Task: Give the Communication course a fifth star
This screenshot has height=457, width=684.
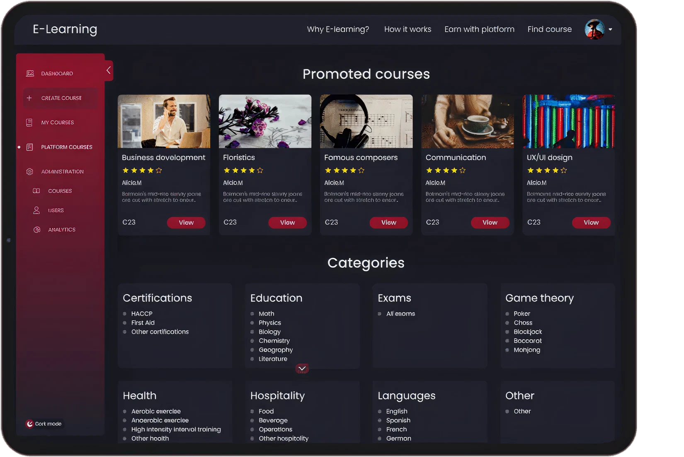Action: click(463, 170)
